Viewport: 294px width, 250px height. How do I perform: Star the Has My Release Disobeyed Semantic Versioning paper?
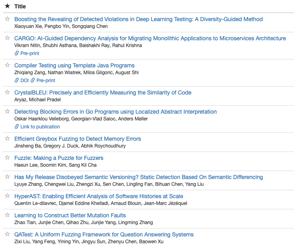pos(7,177)
